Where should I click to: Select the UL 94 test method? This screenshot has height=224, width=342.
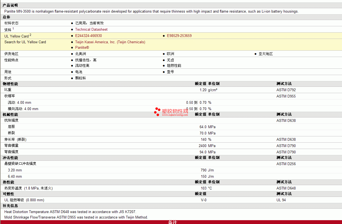click(x=281, y=200)
